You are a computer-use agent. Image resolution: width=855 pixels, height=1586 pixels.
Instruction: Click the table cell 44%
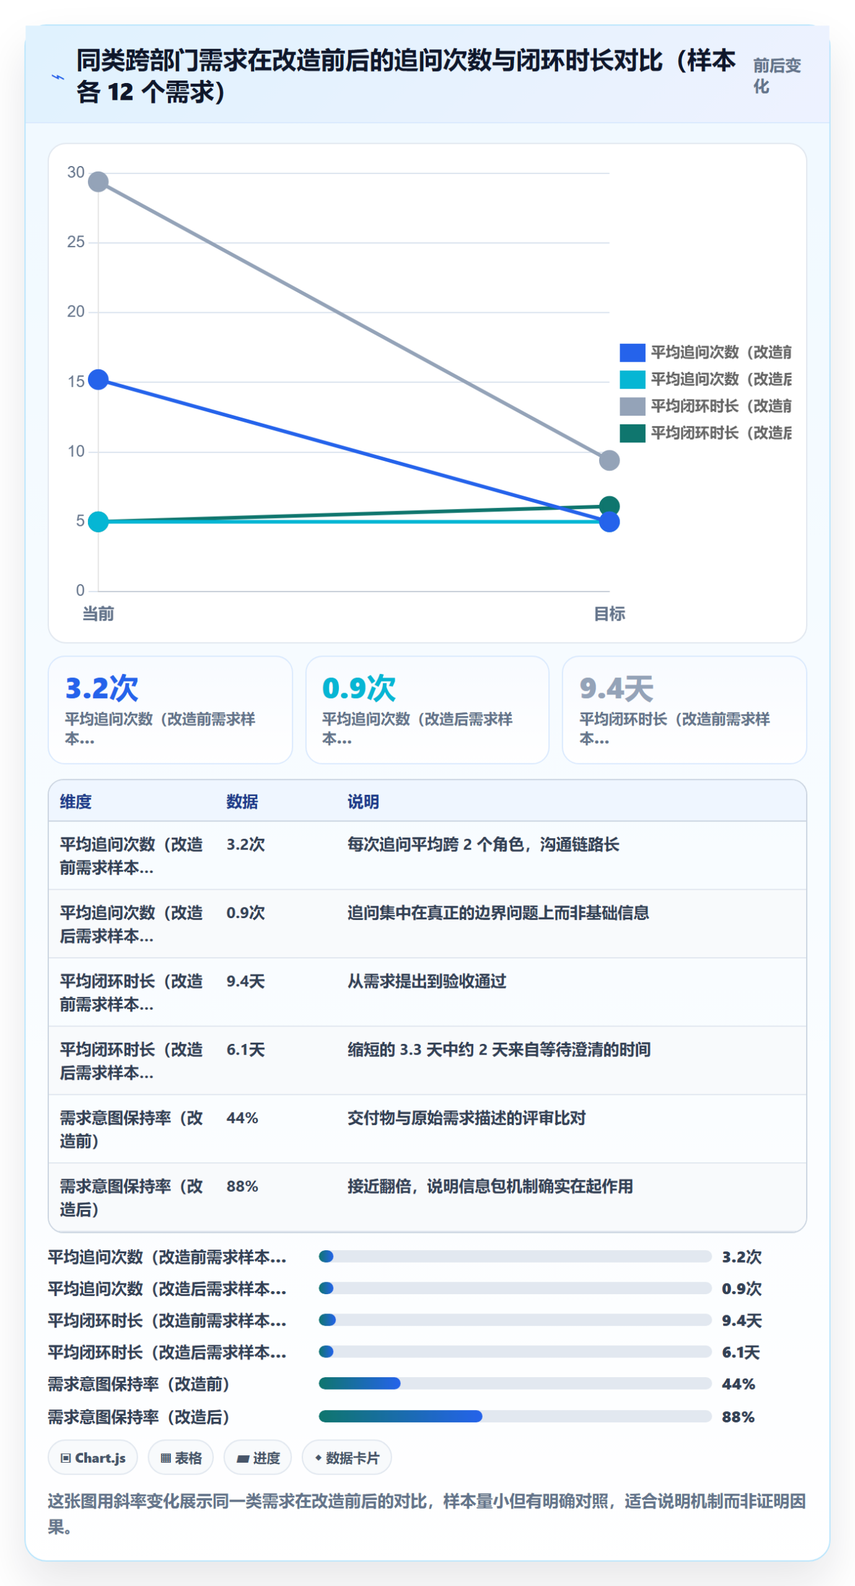pyautogui.click(x=242, y=1118)
